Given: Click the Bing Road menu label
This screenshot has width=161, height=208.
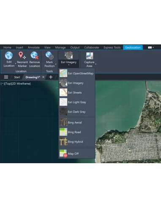Looking at the screenshot, I should coord(74,132).
